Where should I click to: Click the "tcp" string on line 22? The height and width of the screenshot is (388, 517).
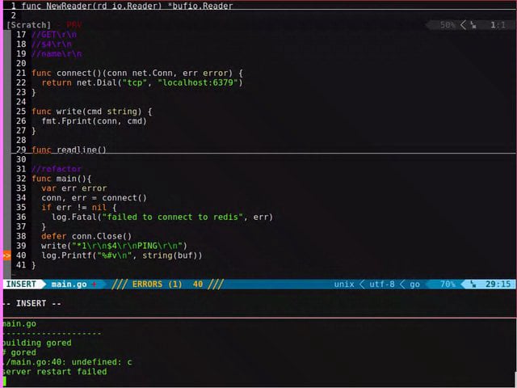click(x=135, y=82)
